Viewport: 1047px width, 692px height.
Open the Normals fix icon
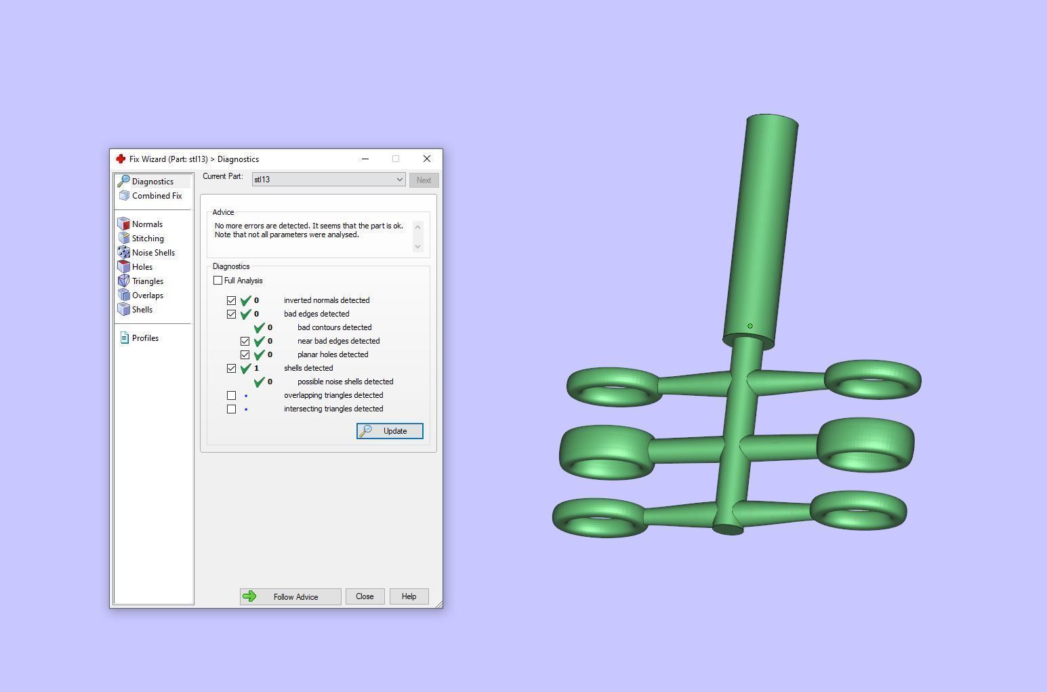point(123,224)
